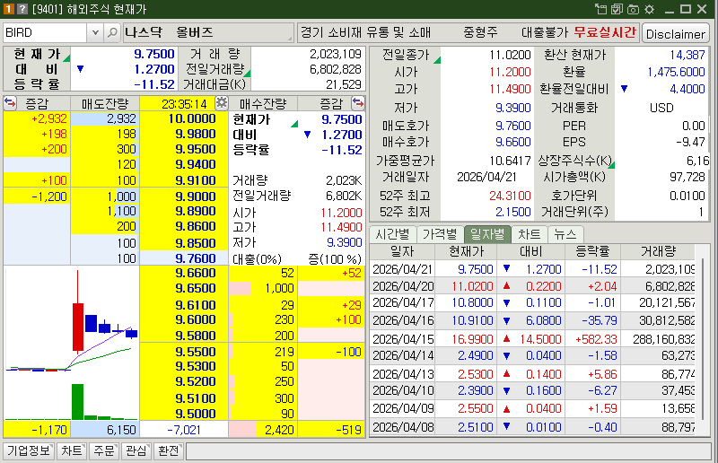718x463 pixels.
Task: Click the linked-windows checkmark icon in title bar
Action: 617,9
